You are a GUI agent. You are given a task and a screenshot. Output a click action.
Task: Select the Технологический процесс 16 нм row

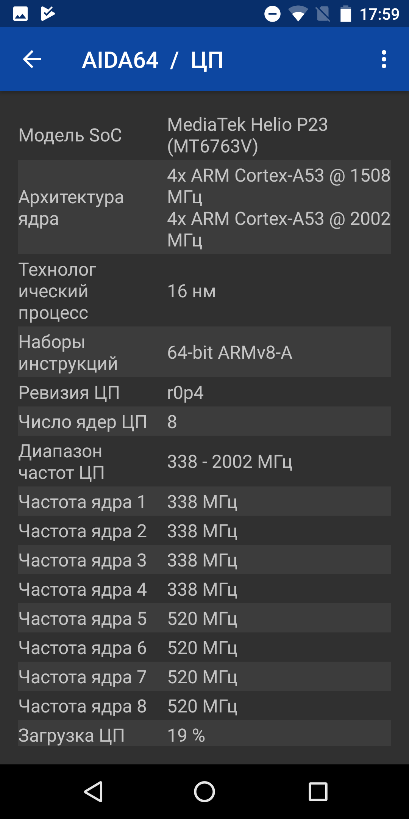pyautogui.click(x=204, y=290)
